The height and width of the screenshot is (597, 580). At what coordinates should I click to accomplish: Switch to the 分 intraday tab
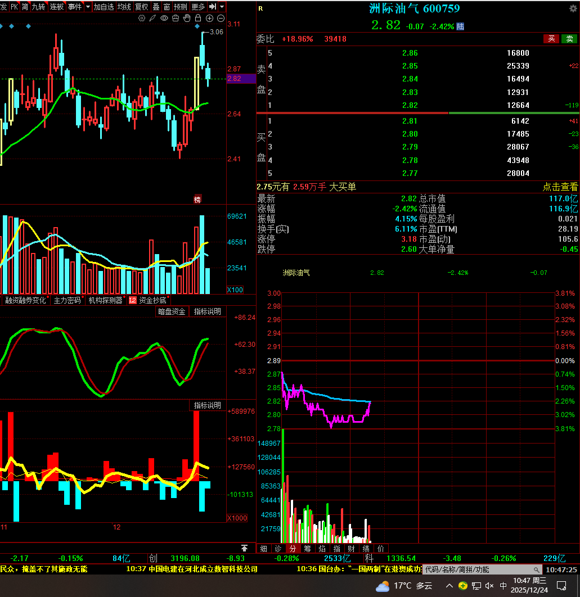click(293, 549)
